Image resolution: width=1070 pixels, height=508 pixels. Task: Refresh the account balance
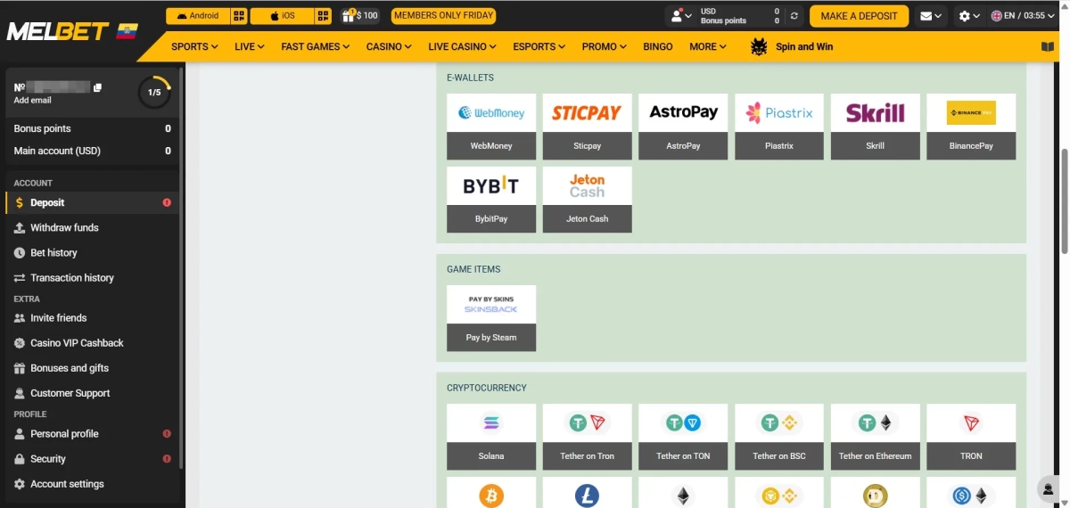[x=794, y=16]
